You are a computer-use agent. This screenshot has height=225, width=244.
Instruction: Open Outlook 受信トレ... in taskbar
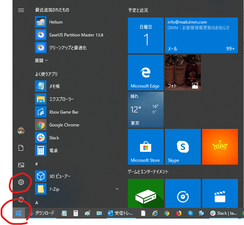pos(121,213)
